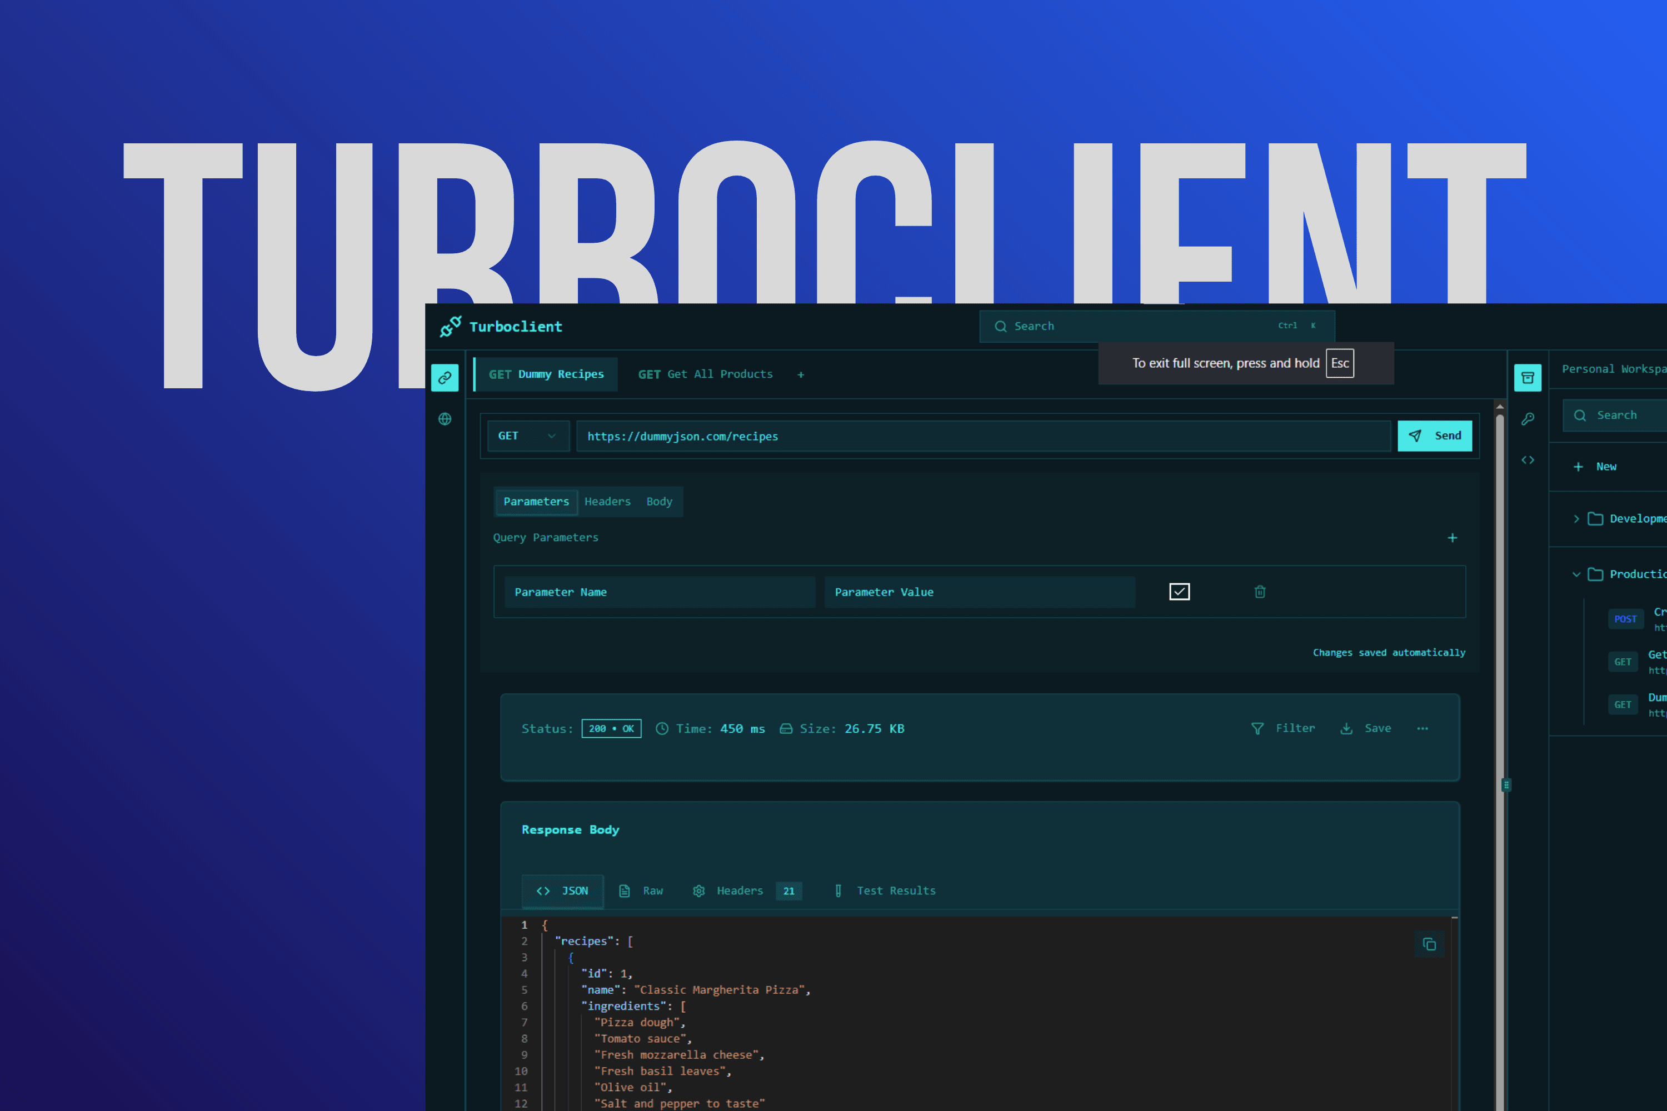Select the key authorization icon

(1528, 419)
